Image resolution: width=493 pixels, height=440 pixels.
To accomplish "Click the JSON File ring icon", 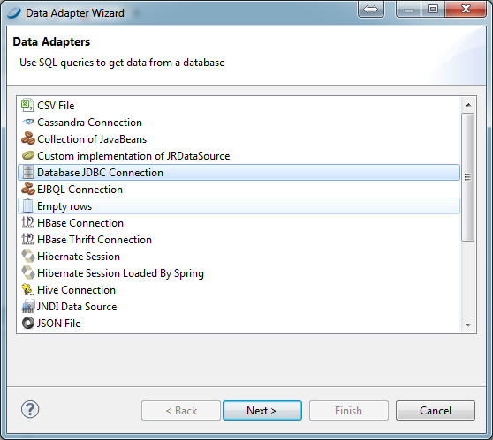I will coord(28,323).
